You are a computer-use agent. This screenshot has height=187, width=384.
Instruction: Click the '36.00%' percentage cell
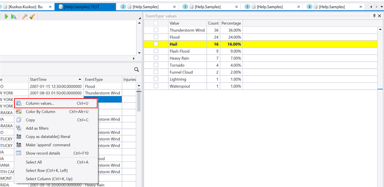(x=231, y=30)
